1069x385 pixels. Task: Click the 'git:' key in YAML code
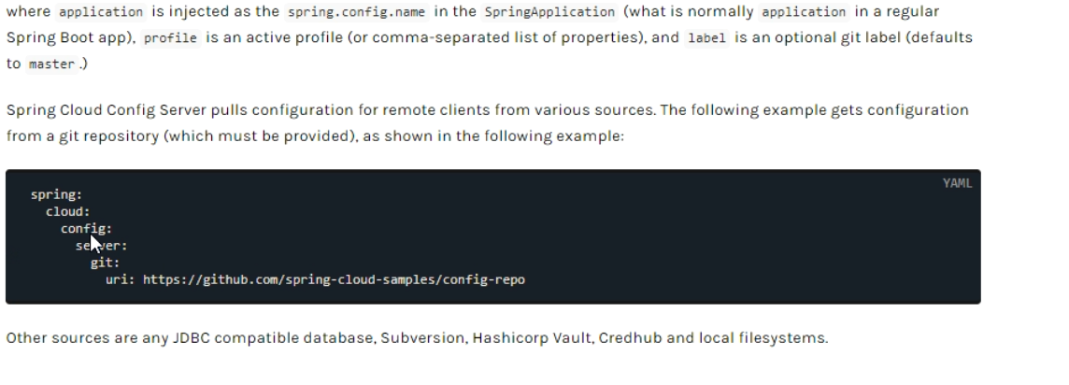pyautogui.click(x=105, y=263)
